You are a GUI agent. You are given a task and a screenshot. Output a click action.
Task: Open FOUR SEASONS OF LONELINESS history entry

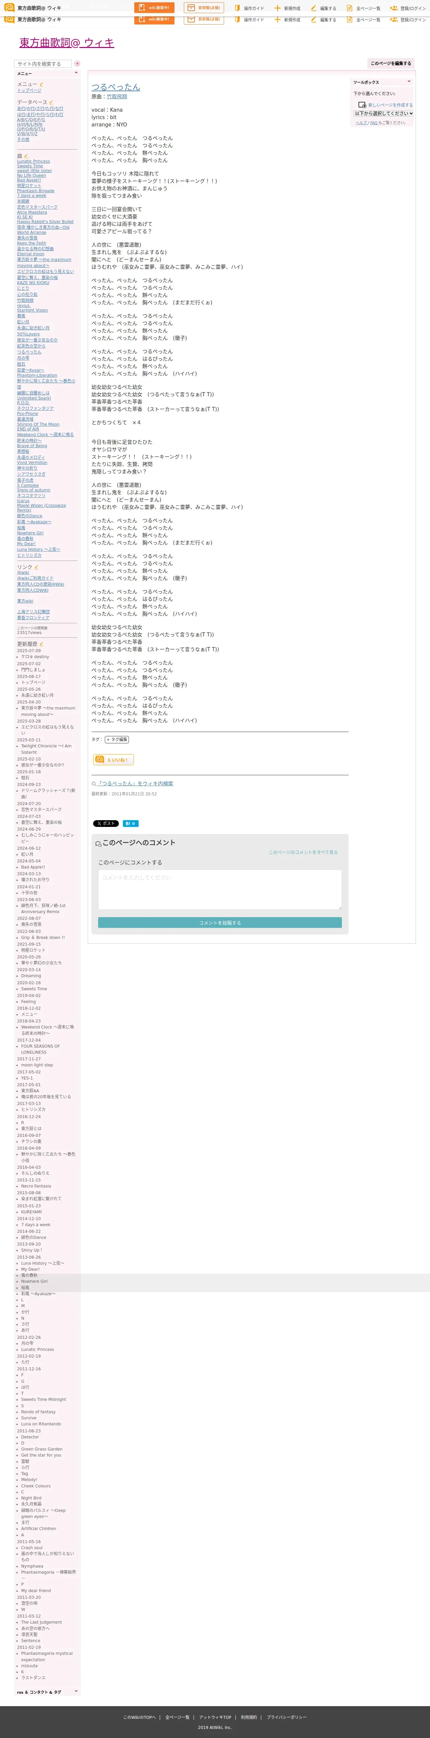tap(41, 1049)
